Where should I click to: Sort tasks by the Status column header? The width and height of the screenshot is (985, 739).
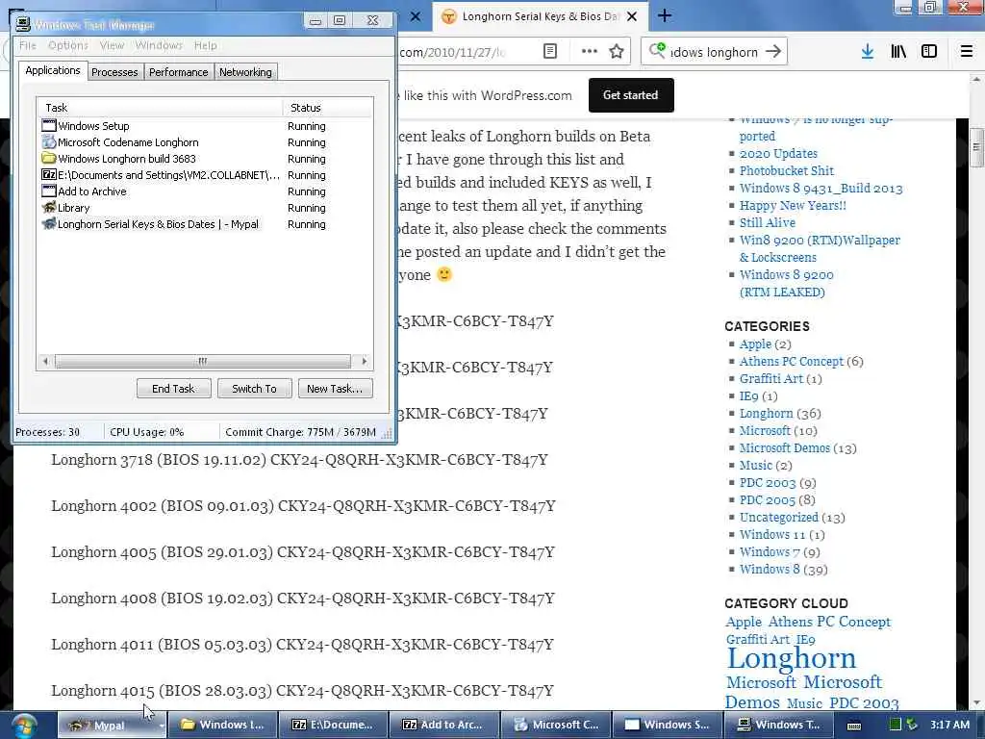coord(328,108)
